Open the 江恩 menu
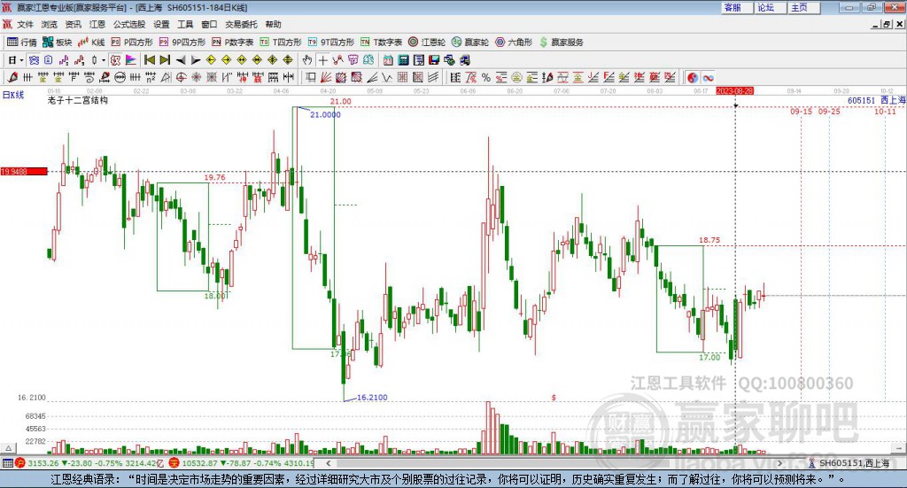 pos(97,24)
